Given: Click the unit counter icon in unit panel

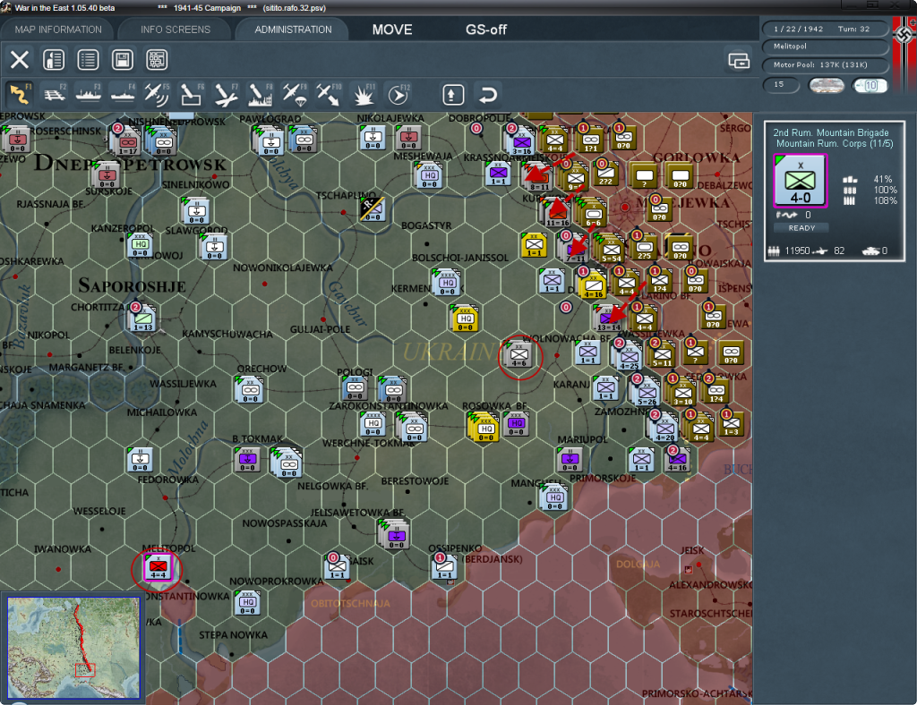Looking at the screenshot, I should [800, 181].
